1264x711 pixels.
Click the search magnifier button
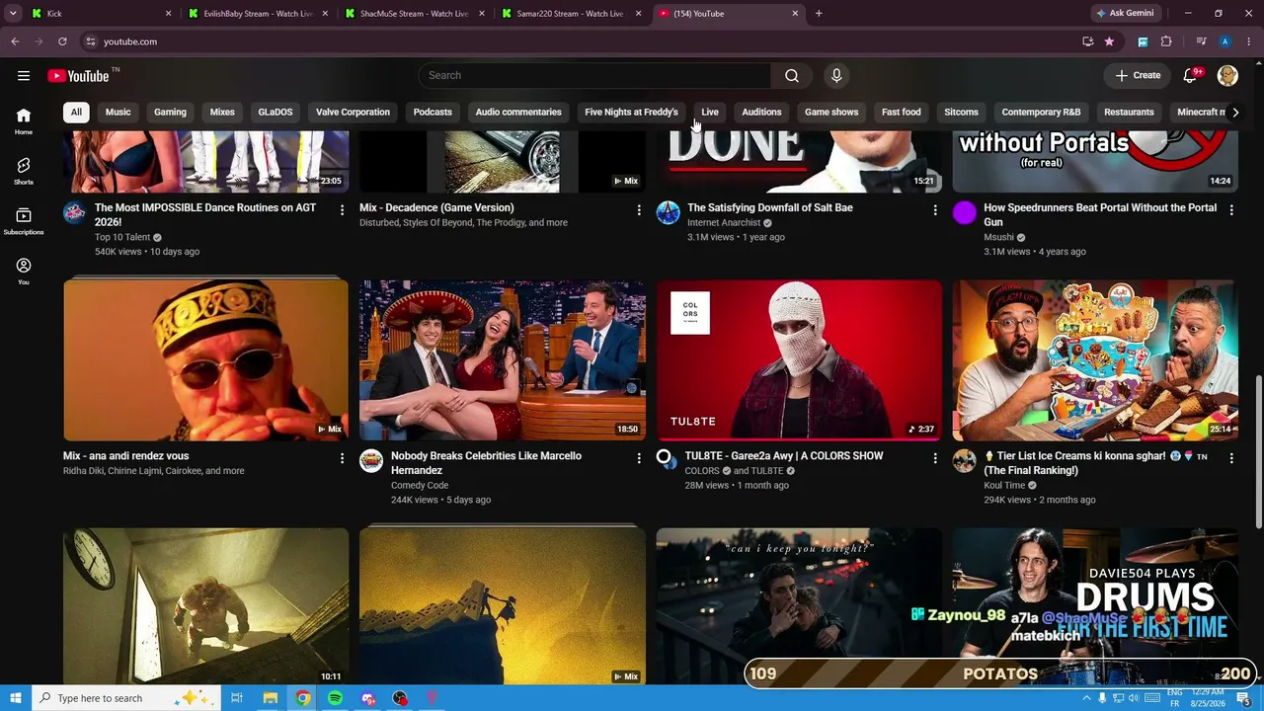tap(792, 75)
